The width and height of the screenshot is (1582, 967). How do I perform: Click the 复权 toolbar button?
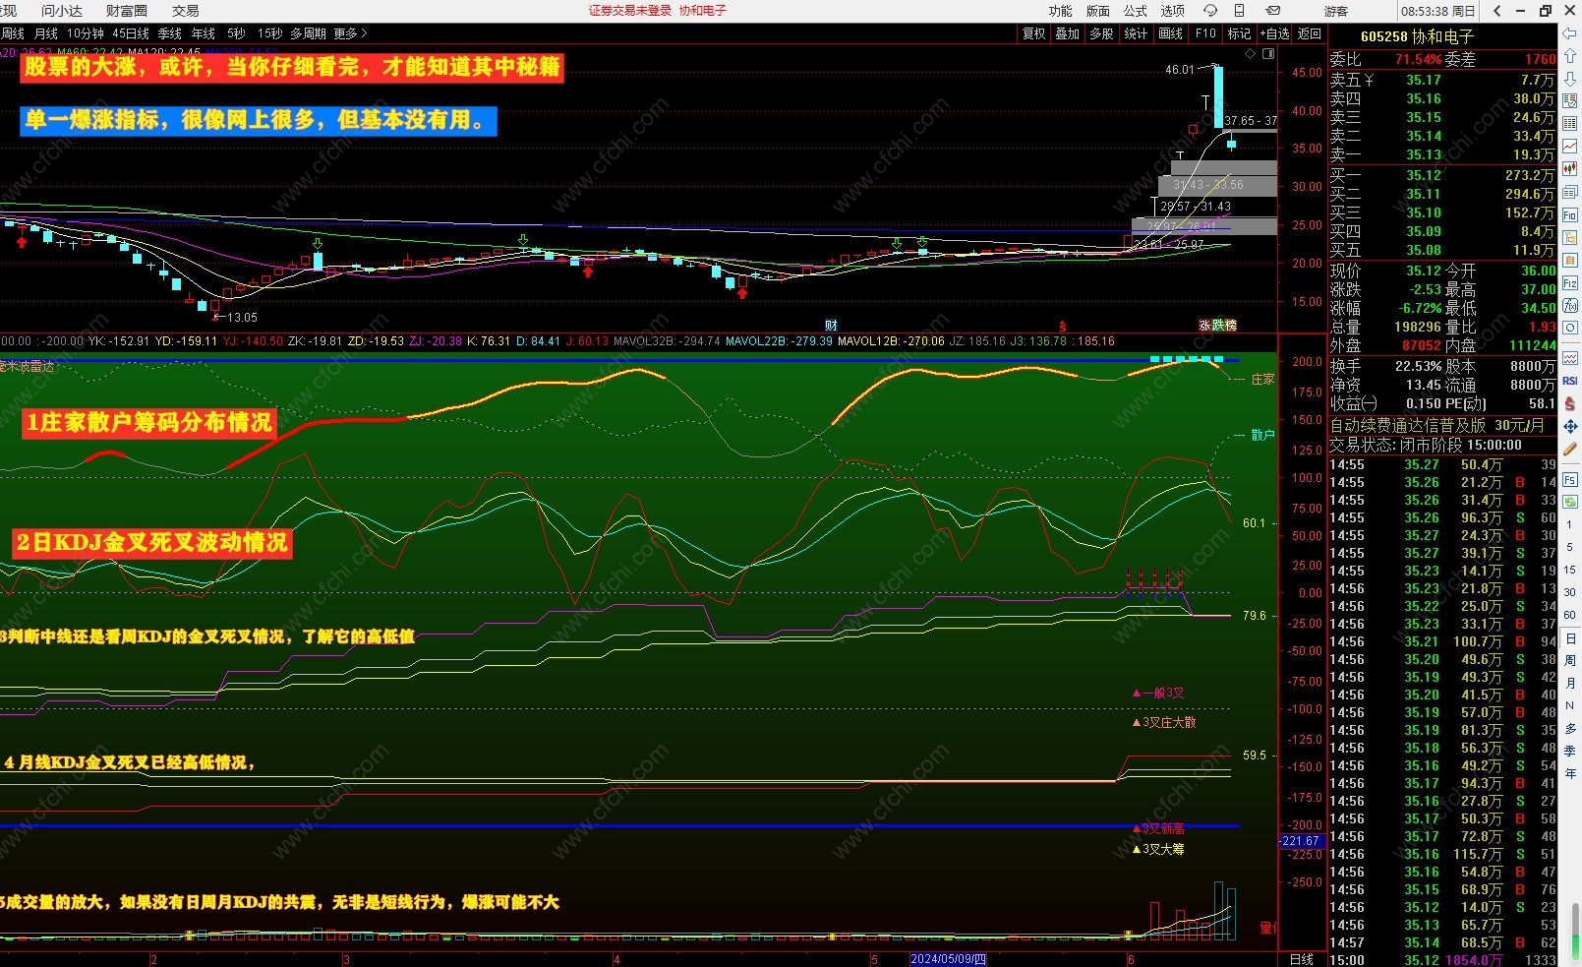click(1034, 33)
